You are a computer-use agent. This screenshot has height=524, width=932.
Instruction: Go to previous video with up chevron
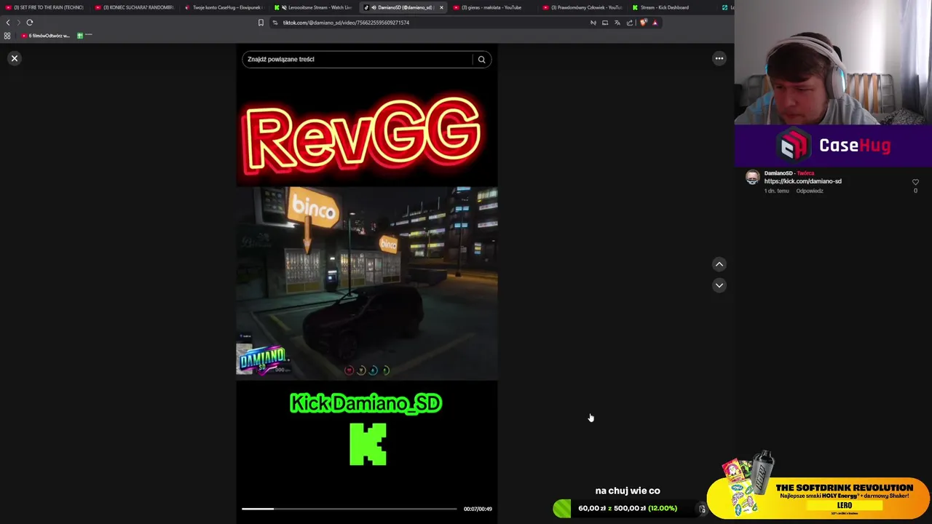click(x=719, y=264)
